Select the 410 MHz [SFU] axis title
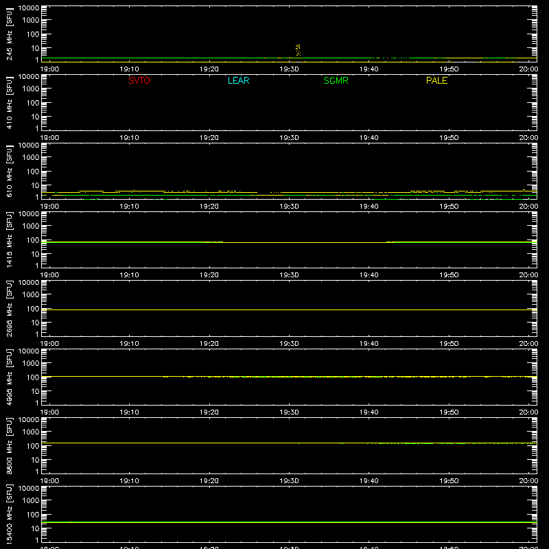 click(10, 102)
